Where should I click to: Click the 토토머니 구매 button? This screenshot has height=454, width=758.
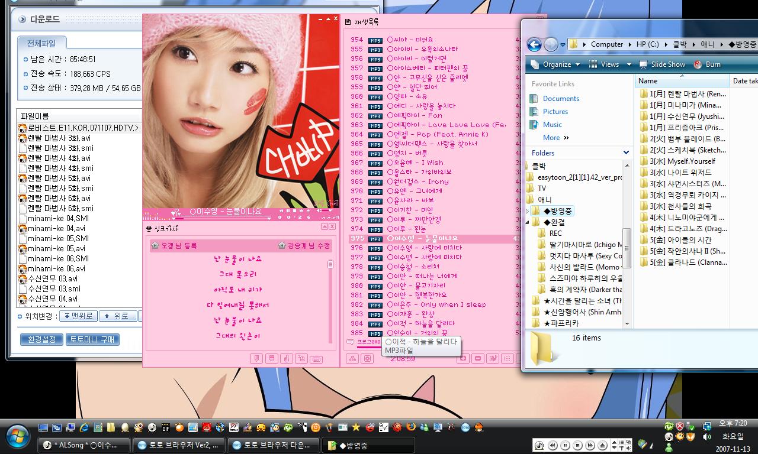click(93, 339)
